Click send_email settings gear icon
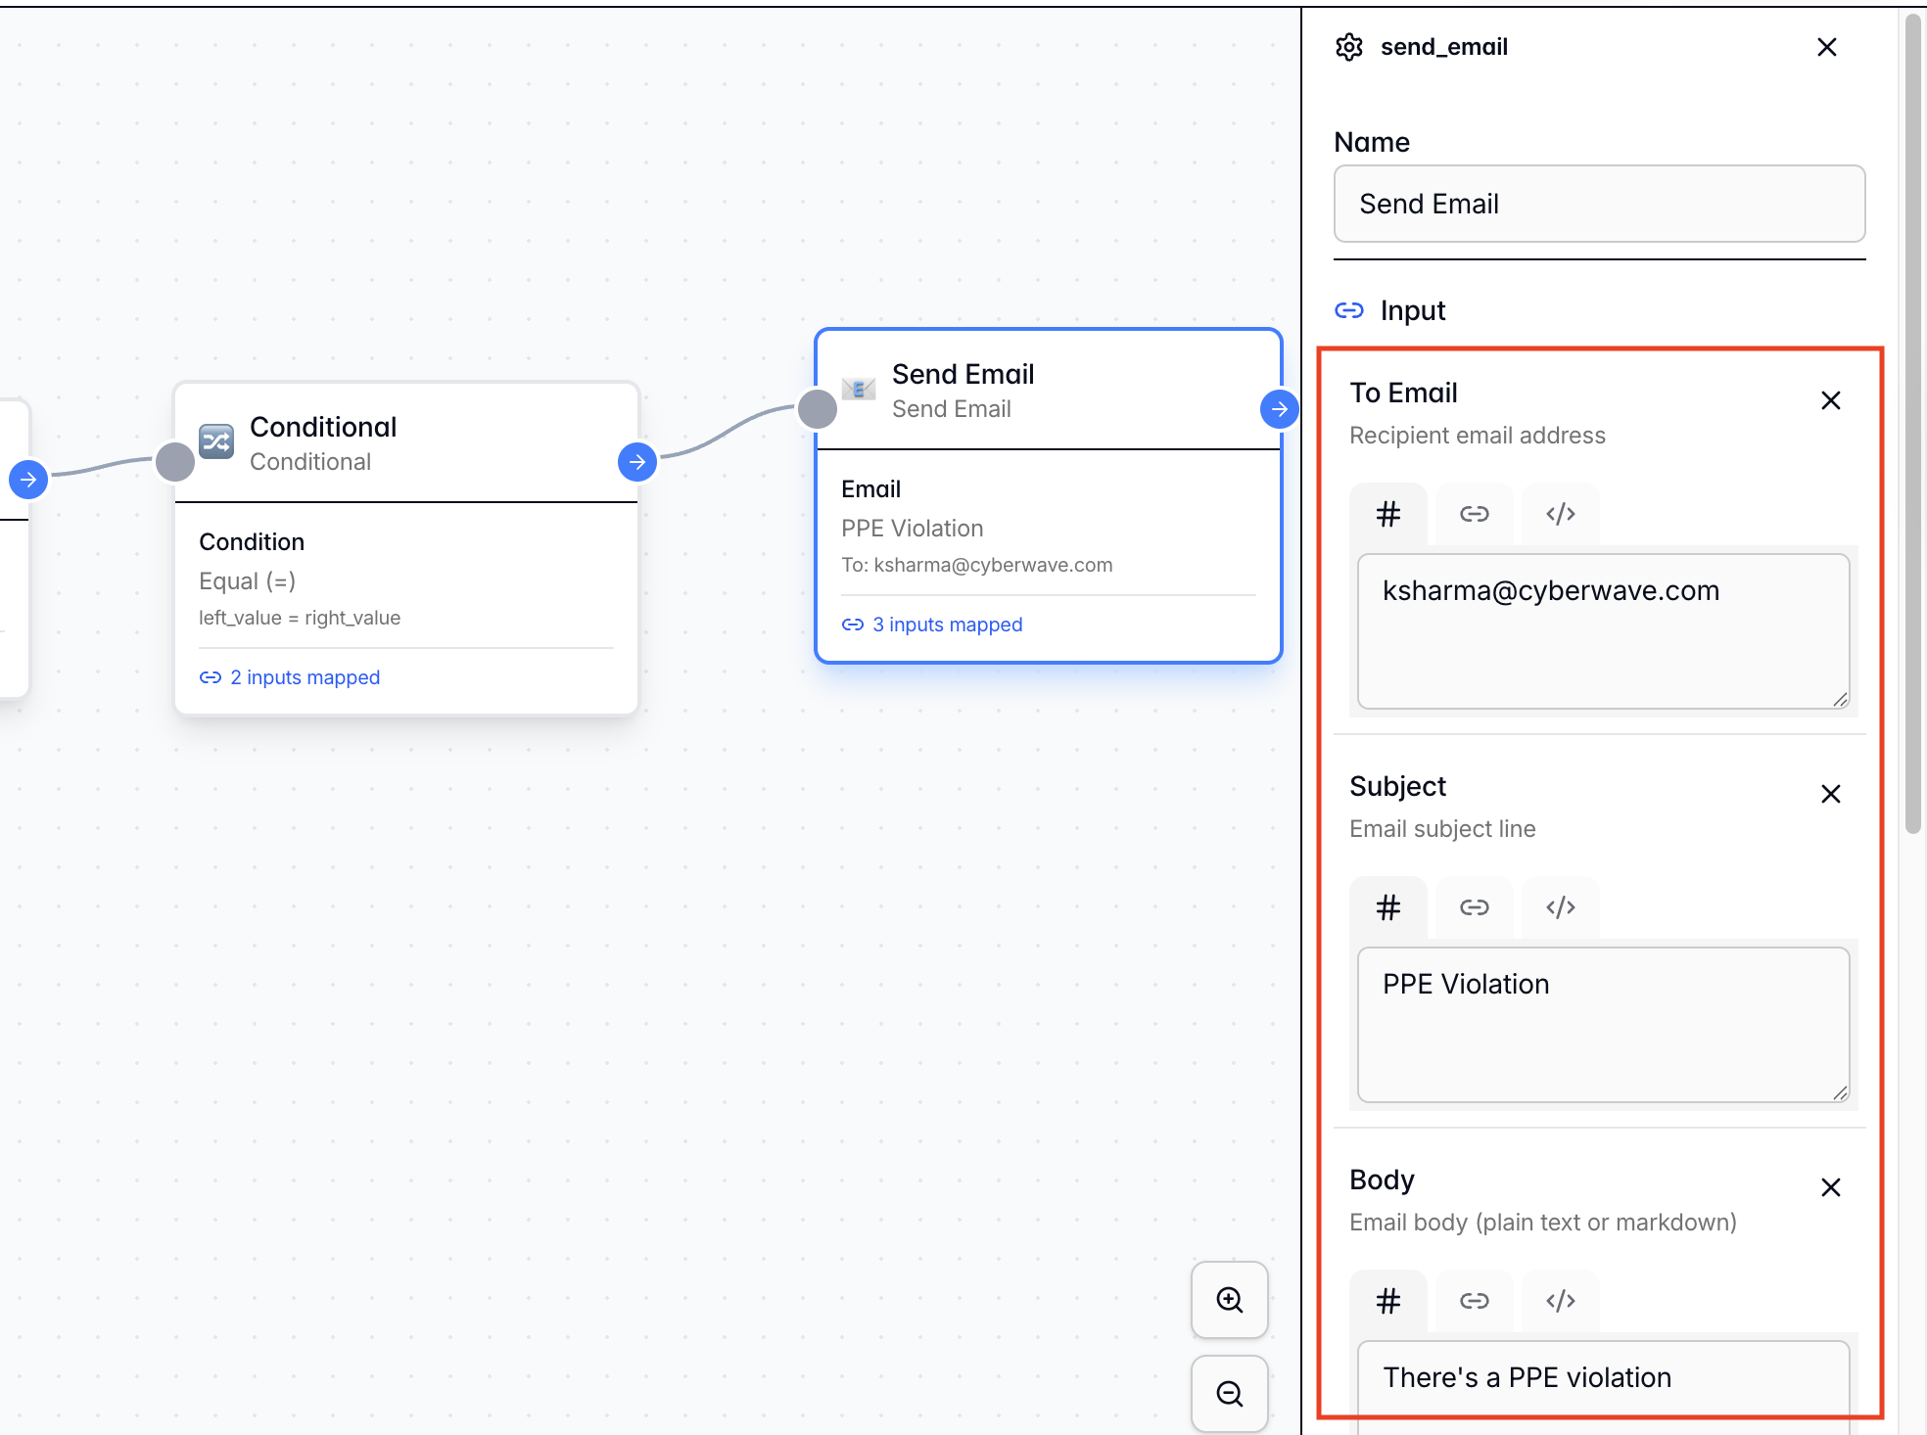 coord(1349,47)
